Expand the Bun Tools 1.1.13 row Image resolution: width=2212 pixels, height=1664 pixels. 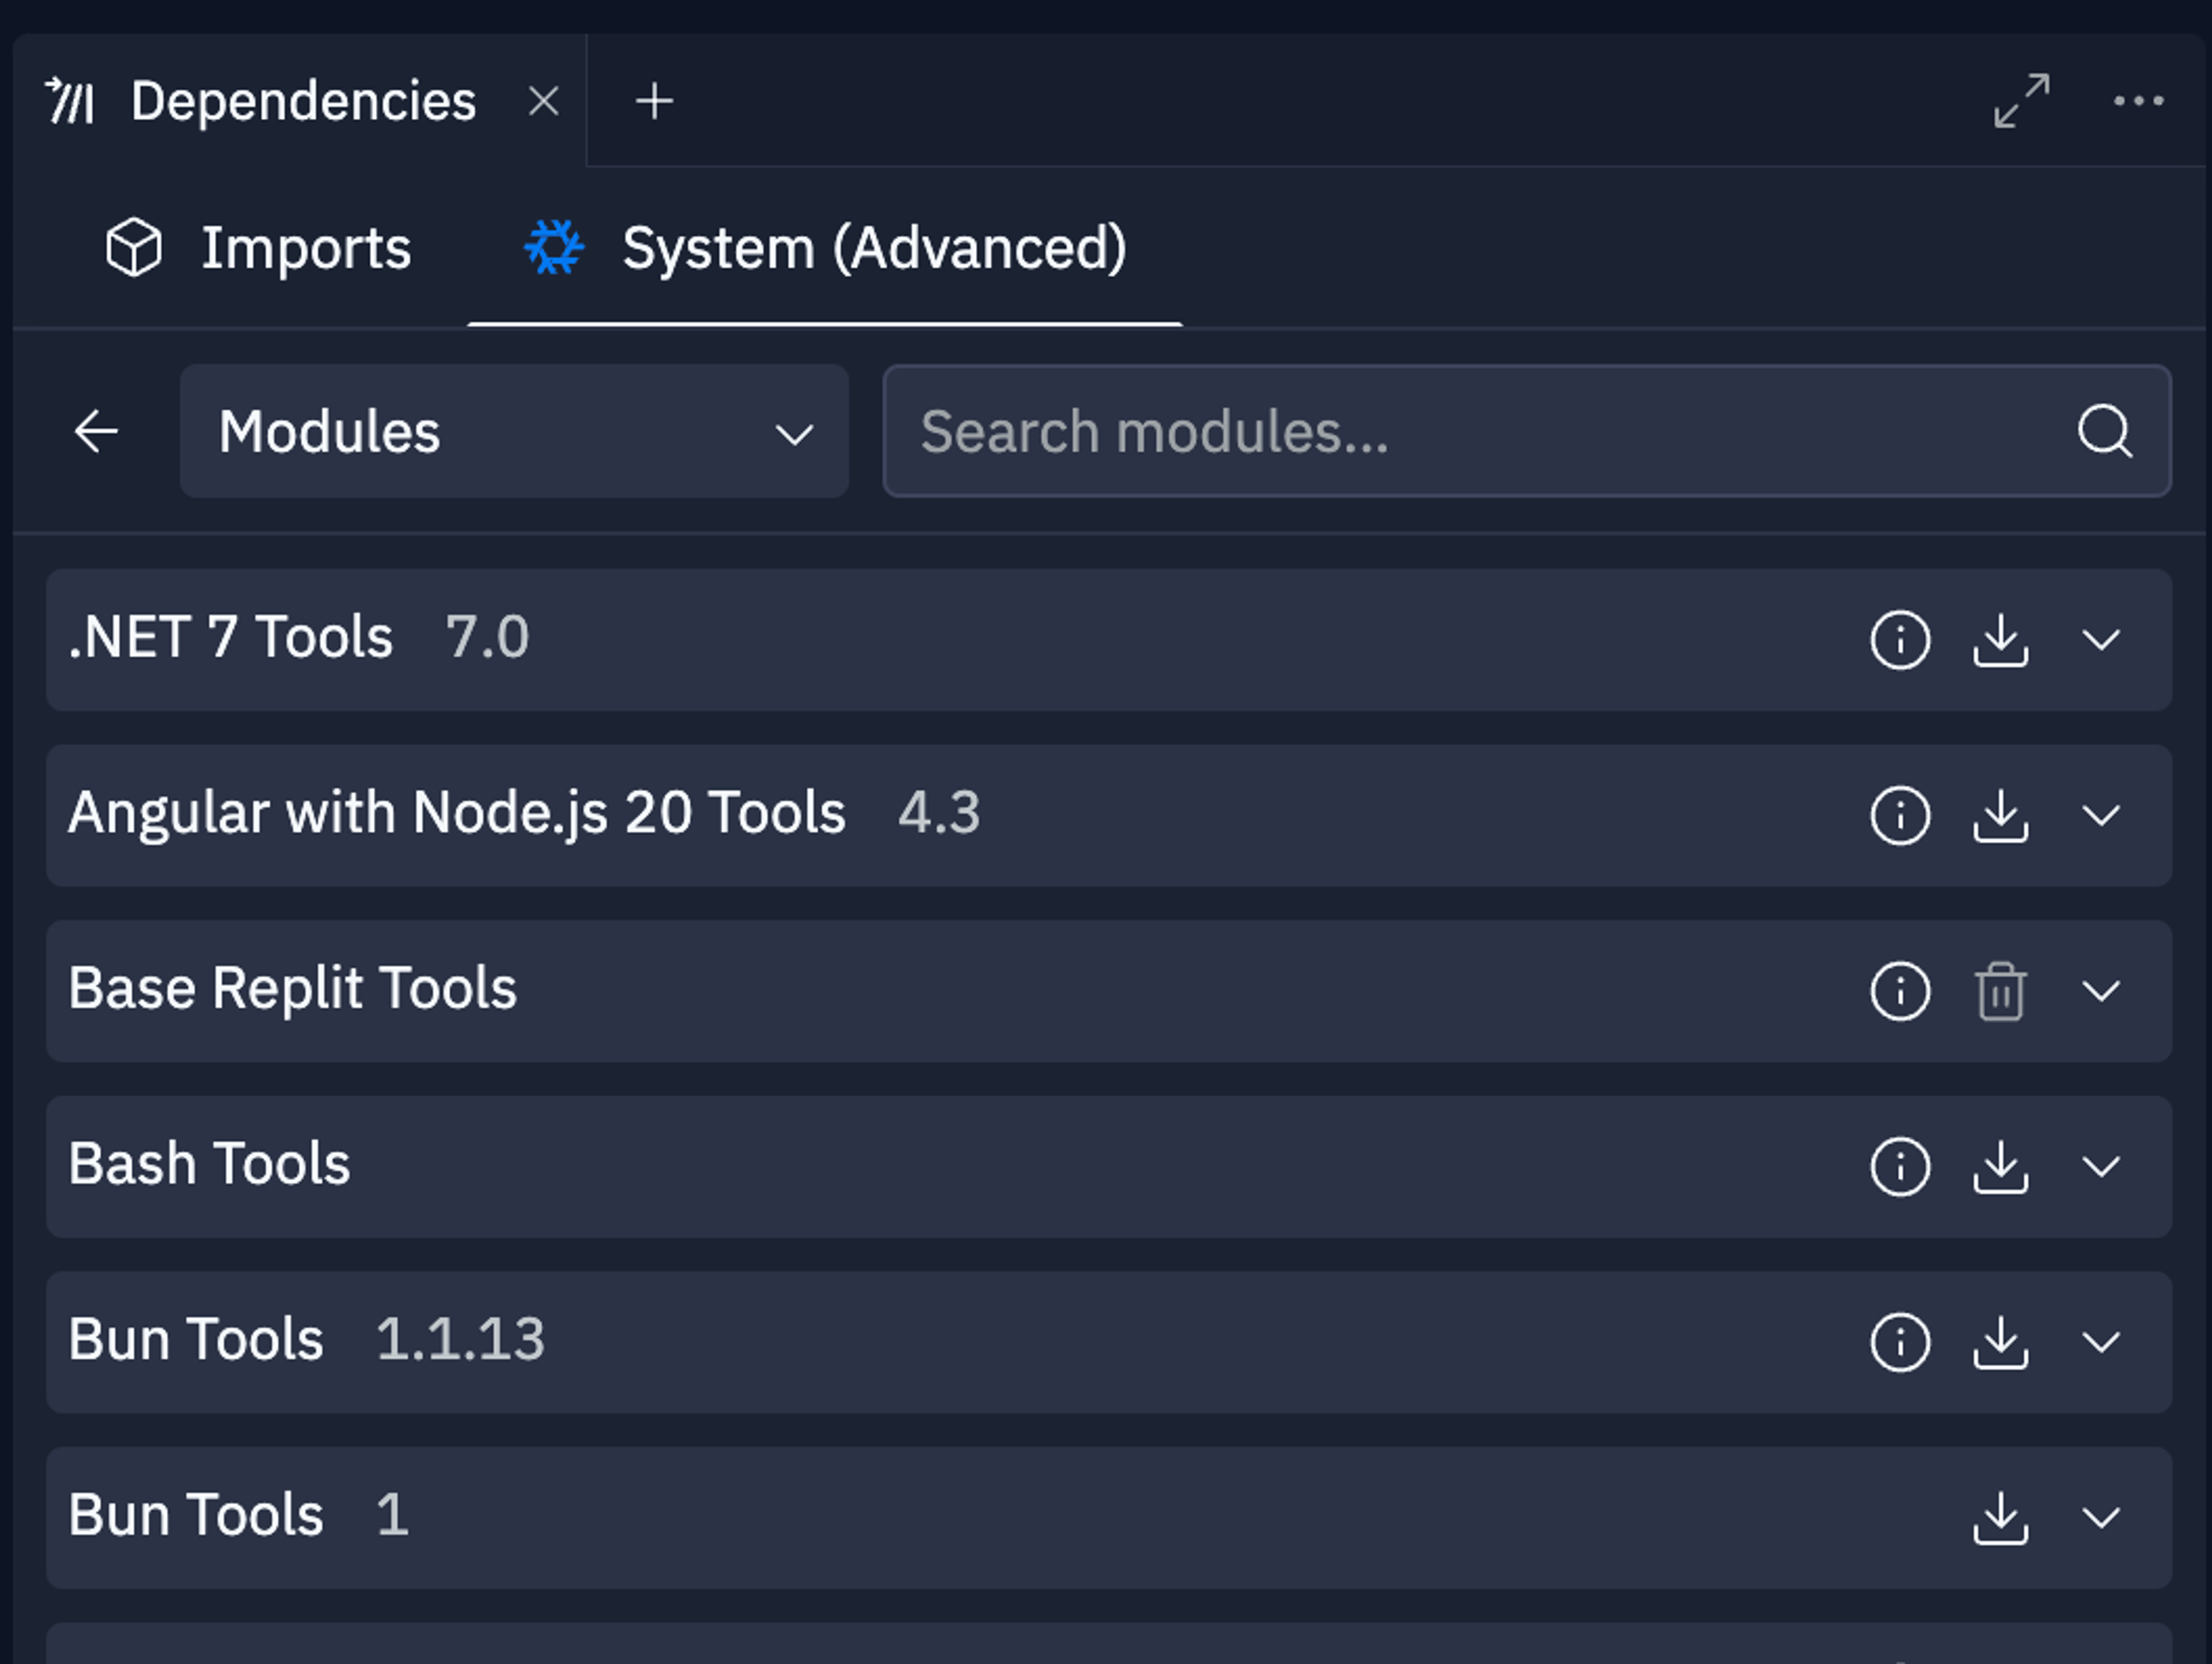click(2101, 1342)
